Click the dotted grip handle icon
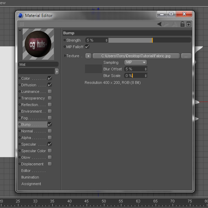Image resolution: width=208 pixels, height=208 pixels. (x=21, y=24)
